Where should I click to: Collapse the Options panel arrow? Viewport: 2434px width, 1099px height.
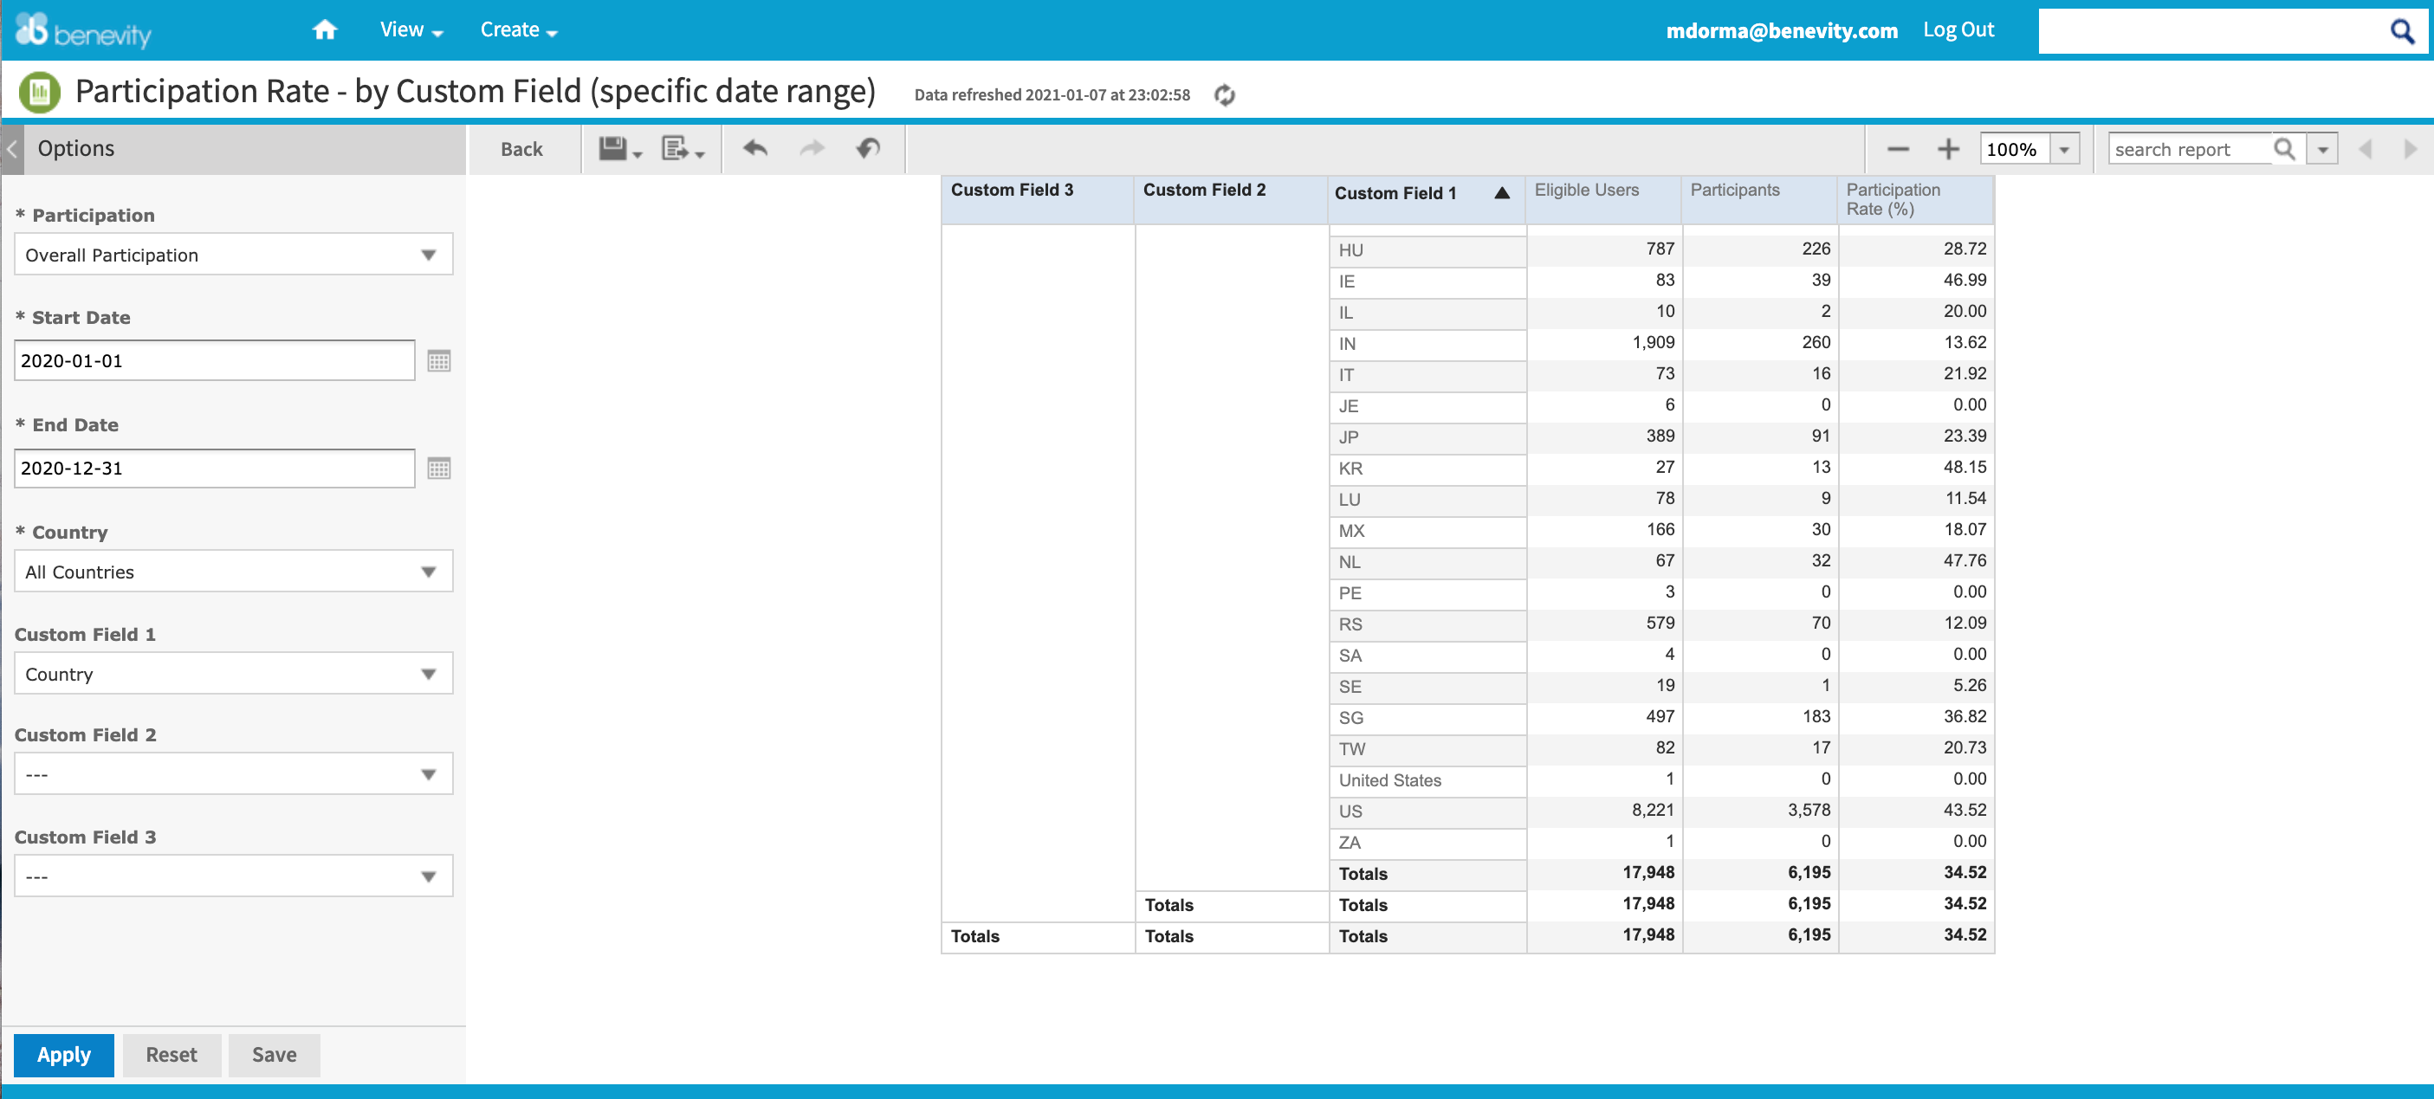tap(11, 148)
